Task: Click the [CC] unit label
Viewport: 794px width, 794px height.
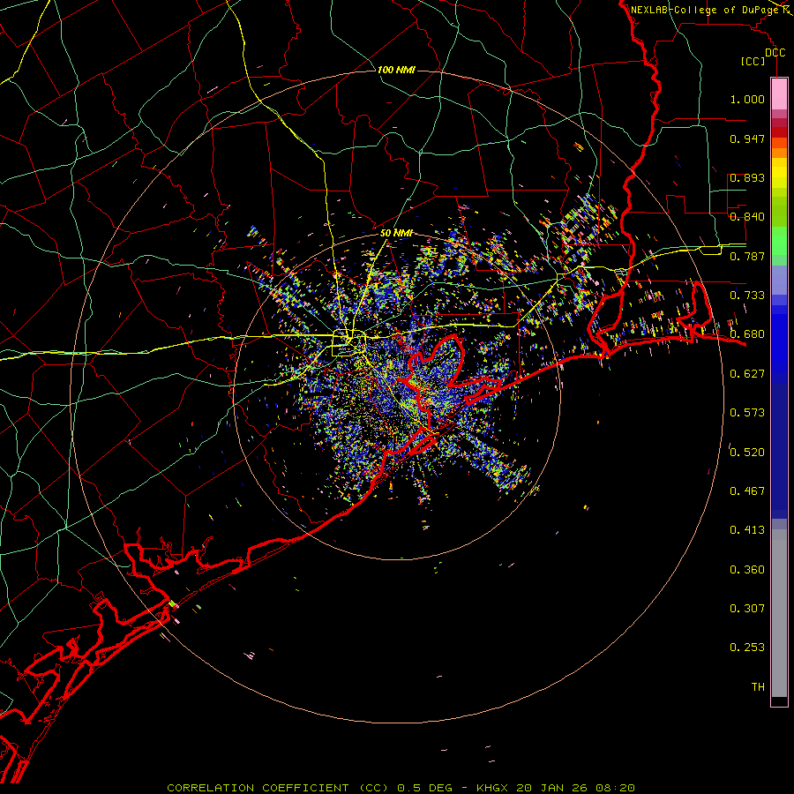Action: click(753, 61)
